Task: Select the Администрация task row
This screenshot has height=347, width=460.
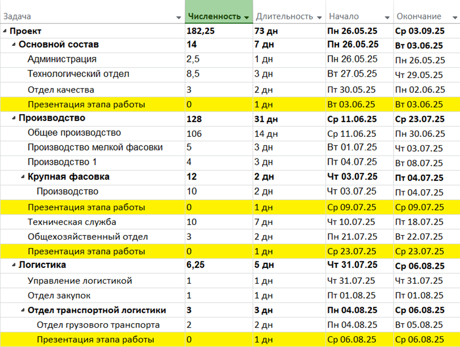Action: point(62,60)
